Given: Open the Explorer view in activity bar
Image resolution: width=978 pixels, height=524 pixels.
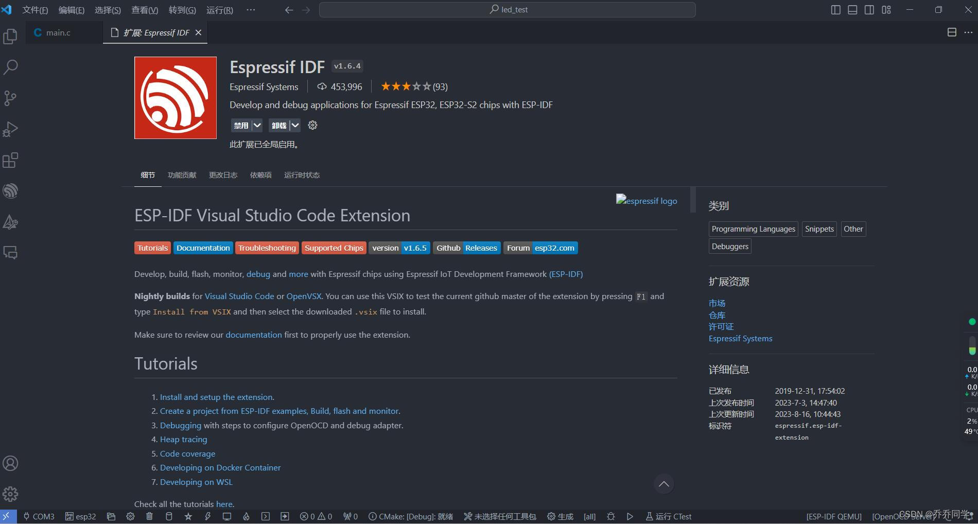Looking at the screenshot, I should coord(10,36).
